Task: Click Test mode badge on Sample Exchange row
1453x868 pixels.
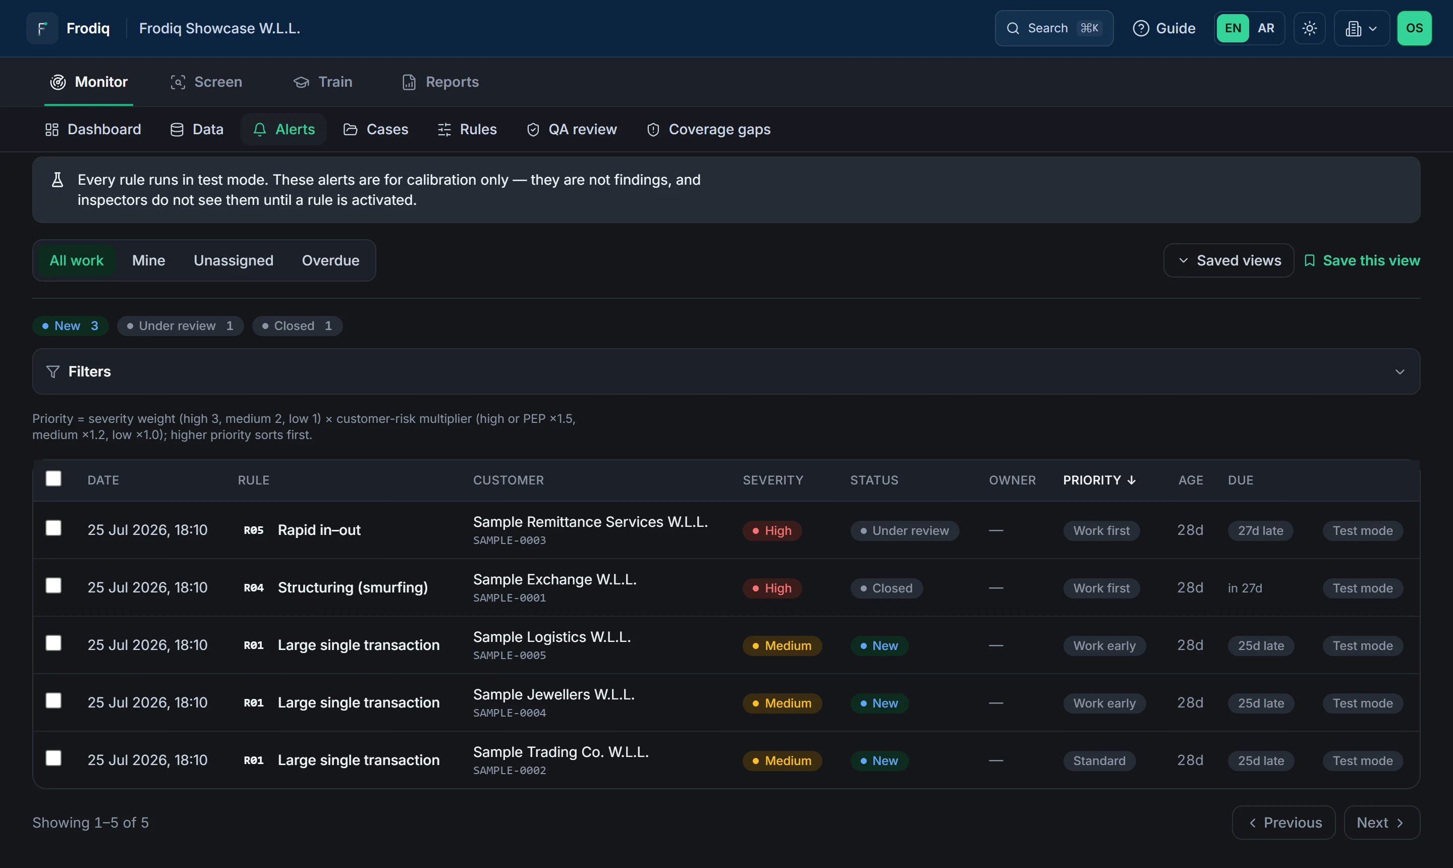Action: pyautogui.click(x=1362, y=588)
